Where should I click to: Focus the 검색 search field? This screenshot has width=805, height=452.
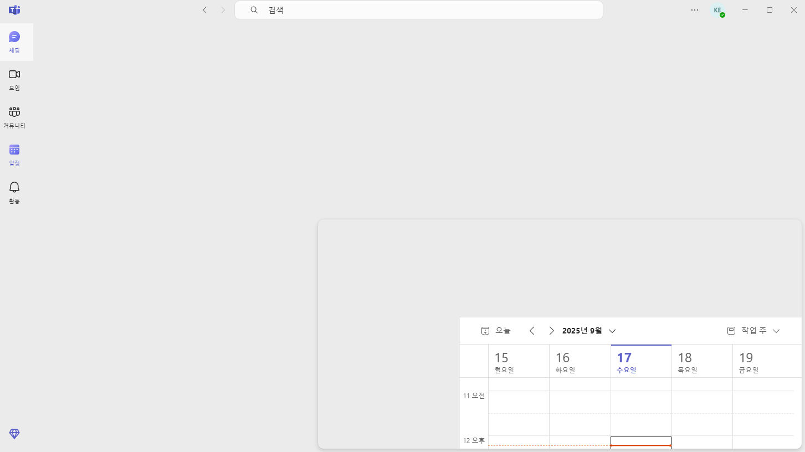click(419, 10)
